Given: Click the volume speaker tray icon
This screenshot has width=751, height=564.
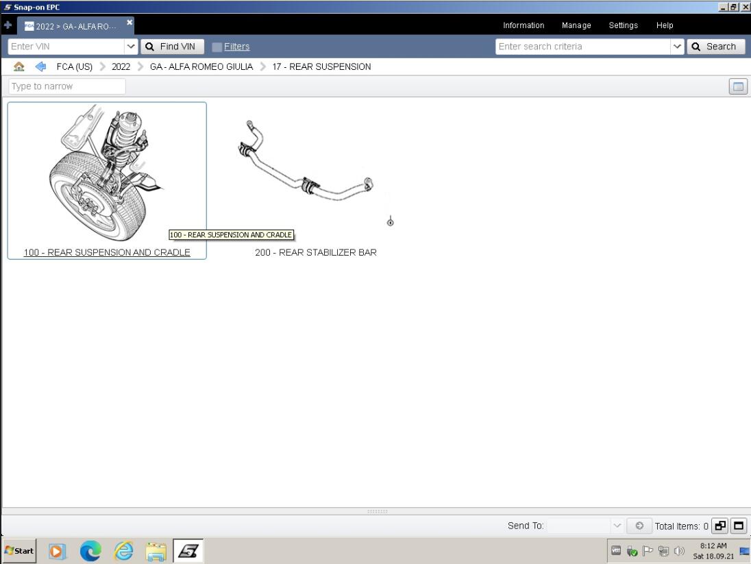Looking at the screenshot, I should [678, 551].
